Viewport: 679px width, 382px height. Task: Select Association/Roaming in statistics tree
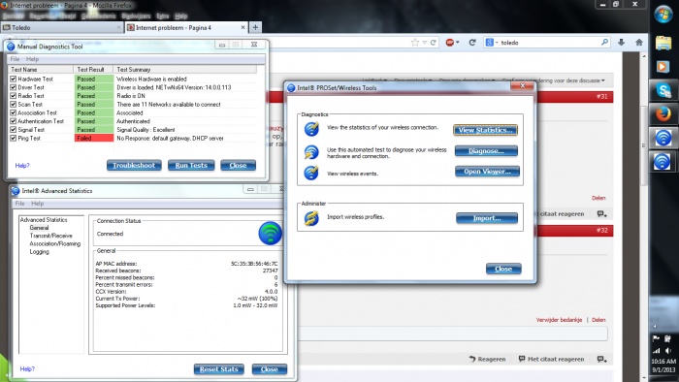point(55,243)
